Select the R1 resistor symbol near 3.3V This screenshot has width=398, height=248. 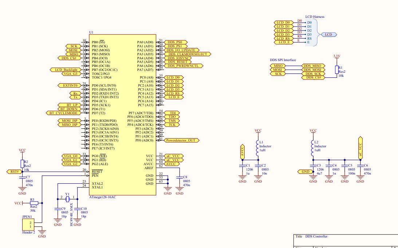click(336, 70)
